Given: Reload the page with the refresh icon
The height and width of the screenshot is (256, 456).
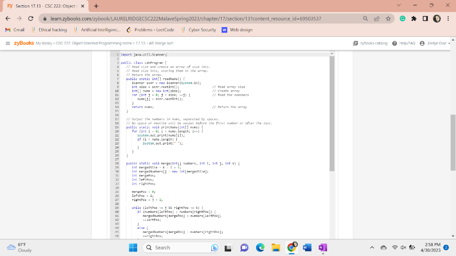Looking at the screenshot, I should coord(30,19).
